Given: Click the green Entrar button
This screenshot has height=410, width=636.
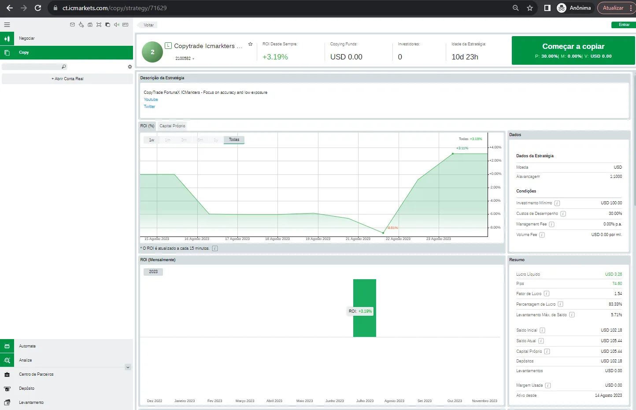Looking at the screenshot, I should [x=624, y=25].
